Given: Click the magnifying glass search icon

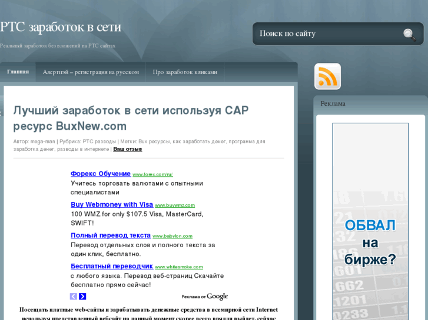Looking at the screenshot, I should (409, 34).
